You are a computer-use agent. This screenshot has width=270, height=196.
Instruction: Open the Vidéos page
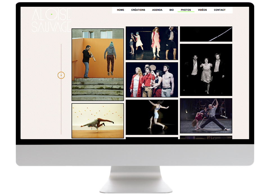(x=202, y=10)
